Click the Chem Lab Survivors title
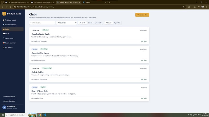The width and height of the screenshot is (209, 117). pyautogui.click(x=40, y=53)
